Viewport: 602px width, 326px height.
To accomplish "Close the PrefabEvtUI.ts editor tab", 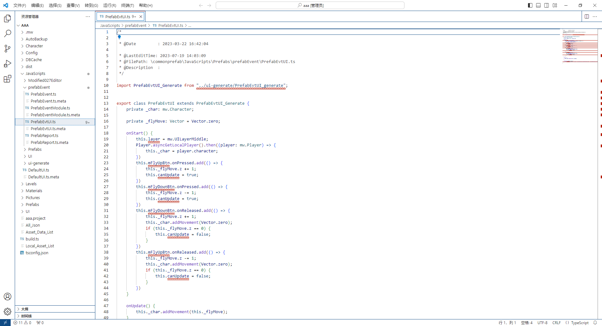I will pos(141,17).
